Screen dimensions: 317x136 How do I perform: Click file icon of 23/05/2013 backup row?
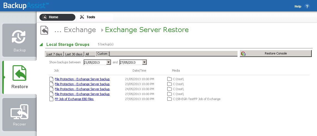tap(51, 84)
